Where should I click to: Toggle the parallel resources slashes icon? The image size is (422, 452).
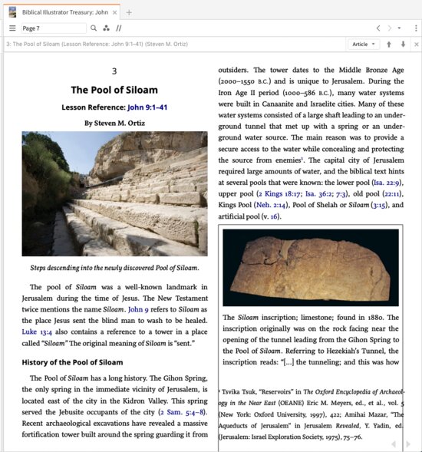tap(118, 28)
